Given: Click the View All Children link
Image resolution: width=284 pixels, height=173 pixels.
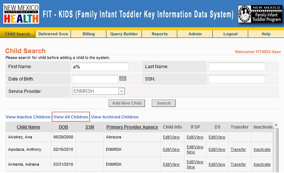Looking at the screenshot, I should point(71,117).
